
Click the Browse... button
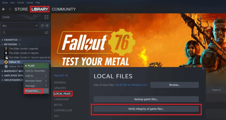point(175,85)
